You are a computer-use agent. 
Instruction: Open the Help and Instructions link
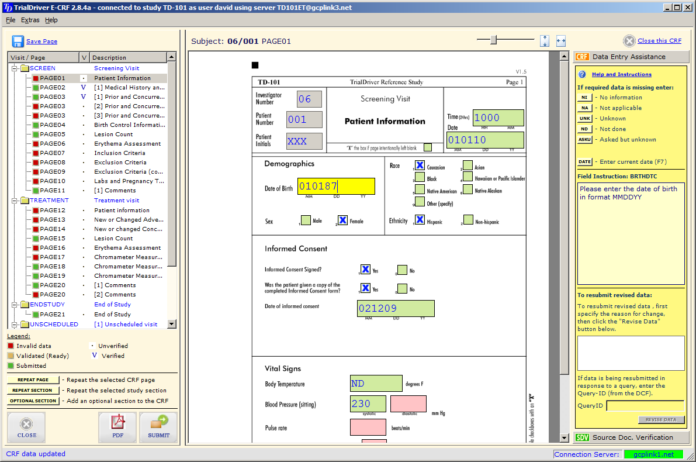click(621, 74)
